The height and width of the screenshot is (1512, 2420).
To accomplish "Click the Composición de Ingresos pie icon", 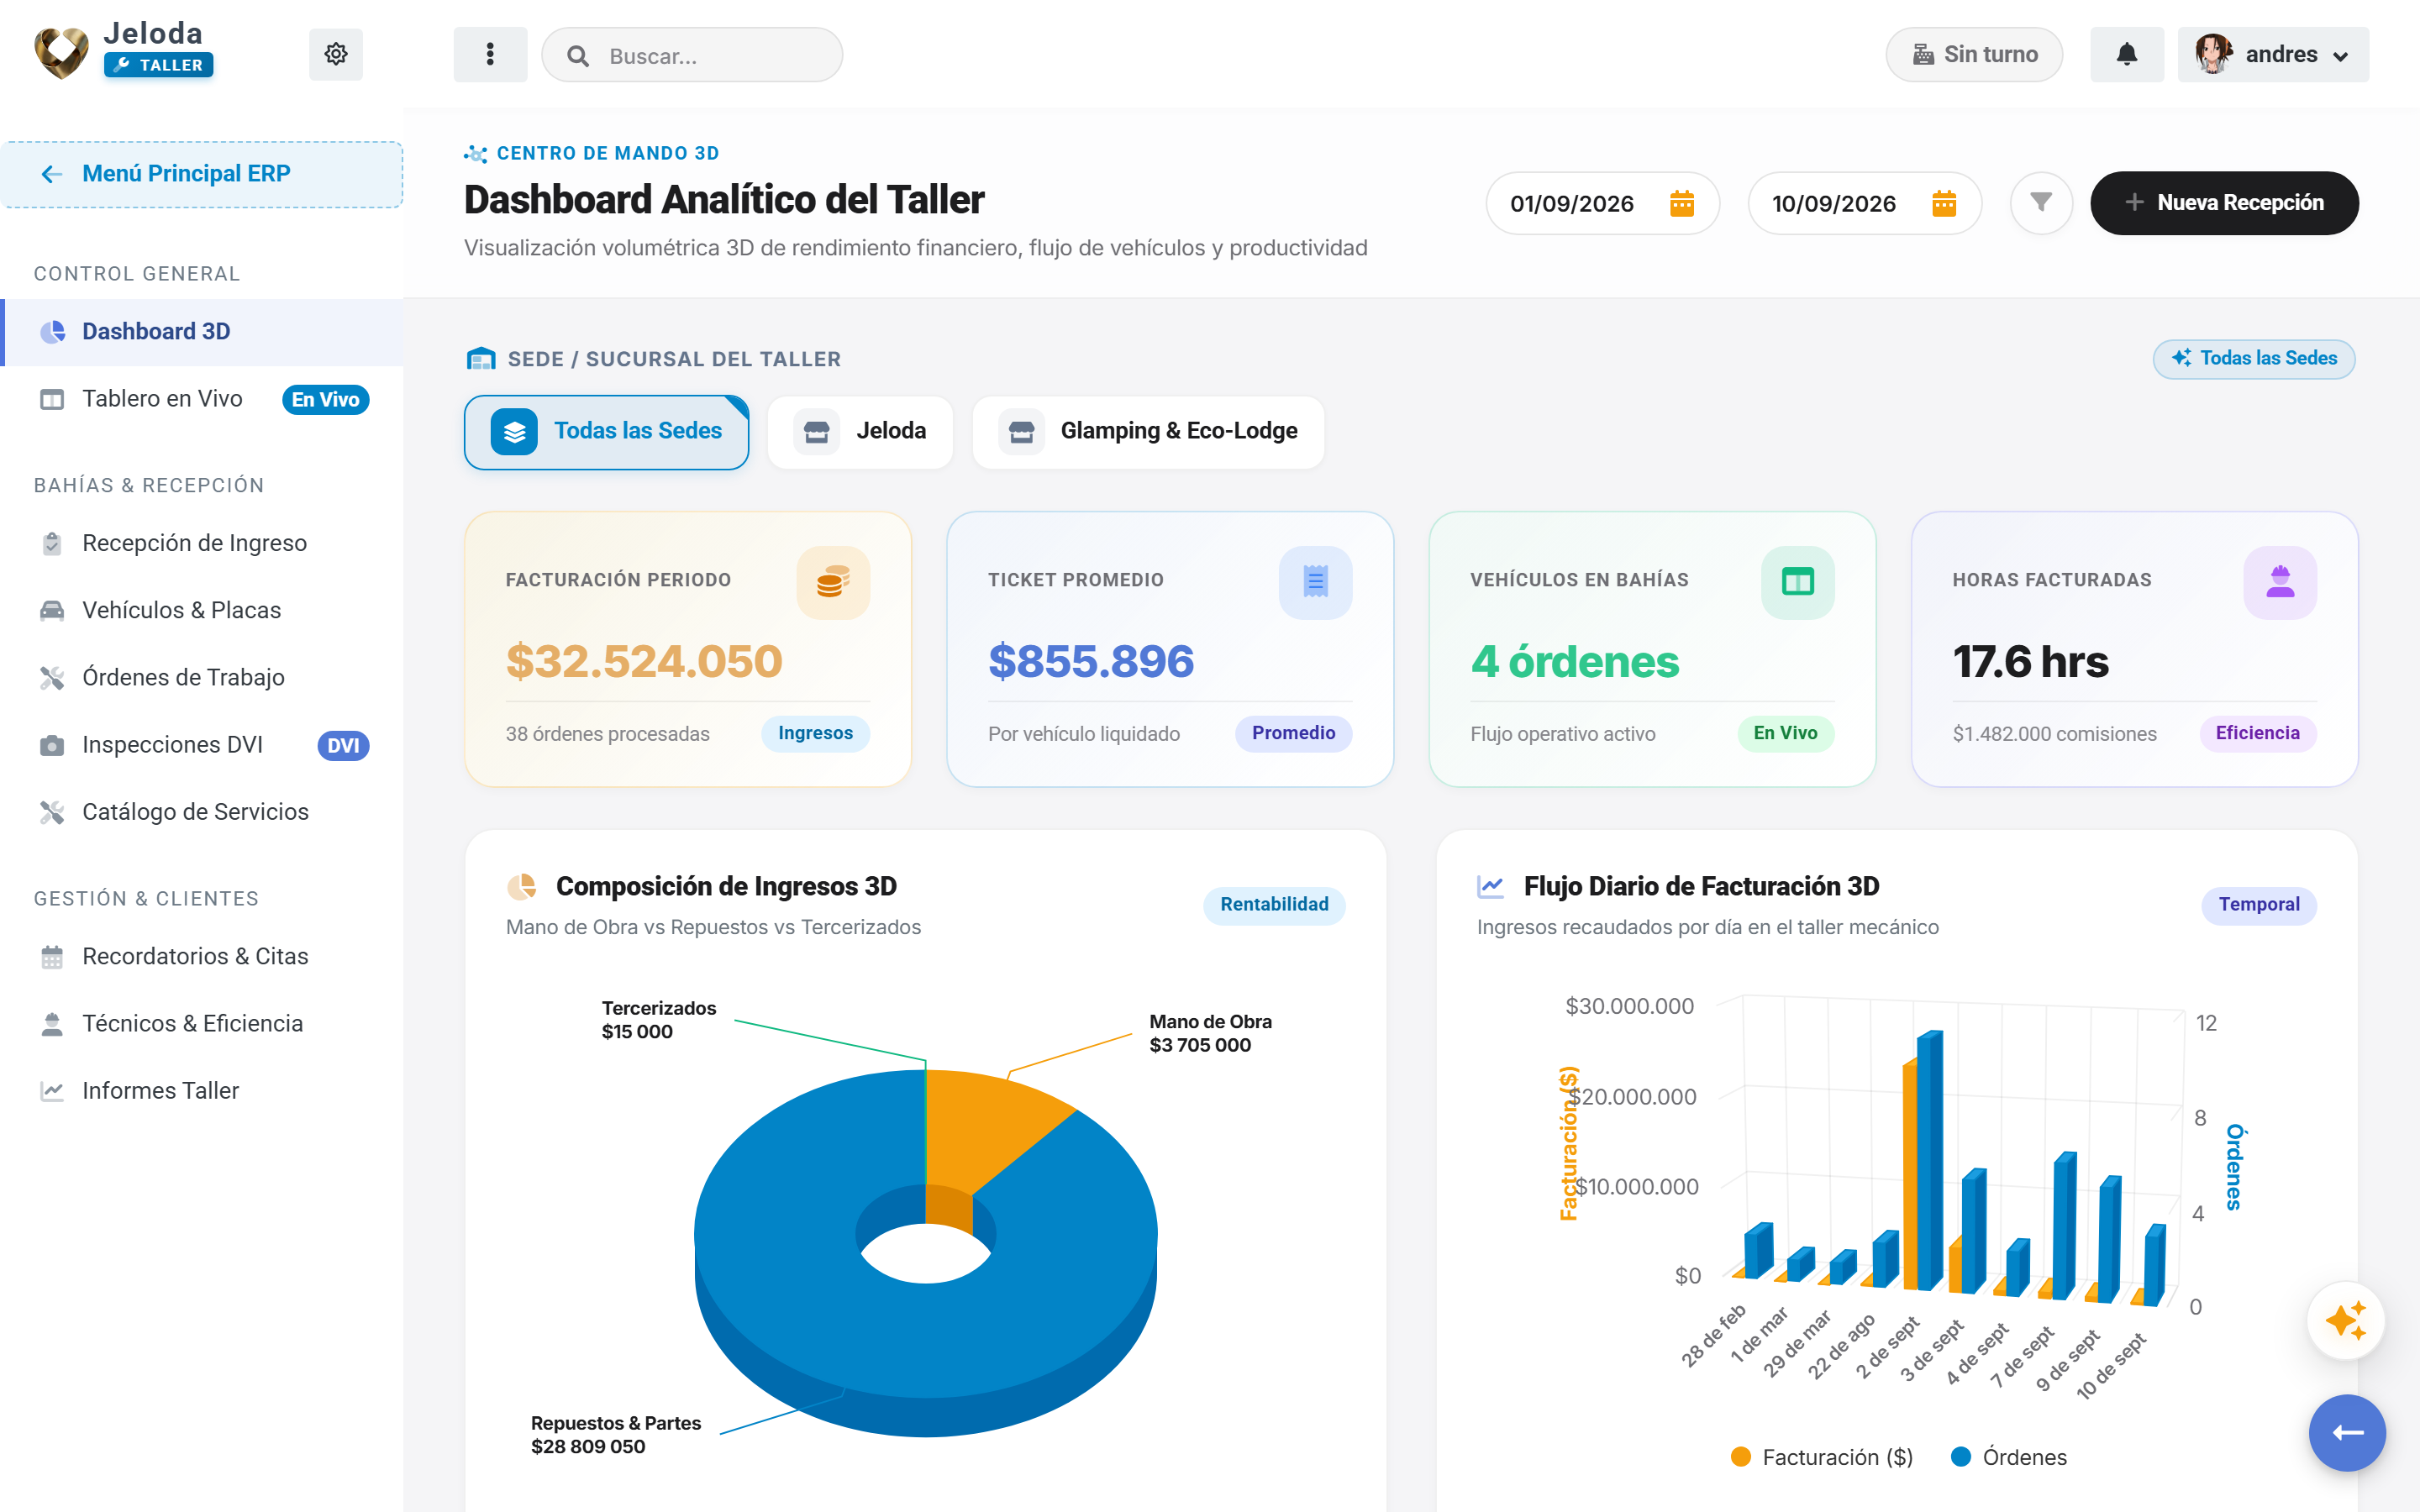I will click(x=521, y=886).
